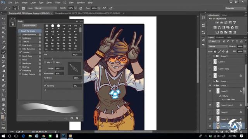Add a Vibrance adjustment triangle icon
248x139 pixels.
point(234,22)
